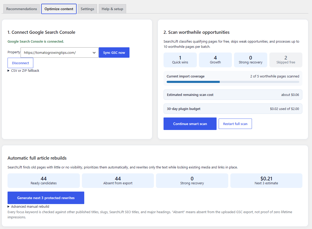
Task: Click the Estimated remaining scan cost row
Action: (233, 95)
